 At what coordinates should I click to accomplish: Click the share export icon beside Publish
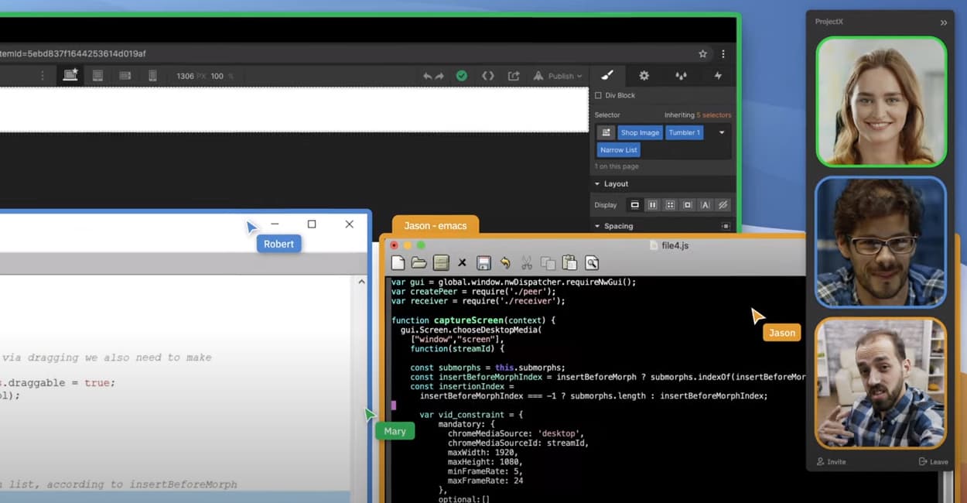tap(513, 75)
